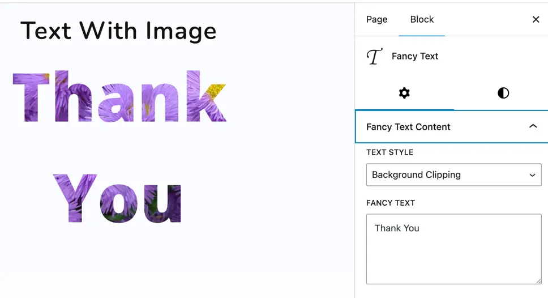Image resolution: width=548 pixels, height=298 pixels.
Task: Select the flower-filled 'Thank' text
Action: (119, 96)
